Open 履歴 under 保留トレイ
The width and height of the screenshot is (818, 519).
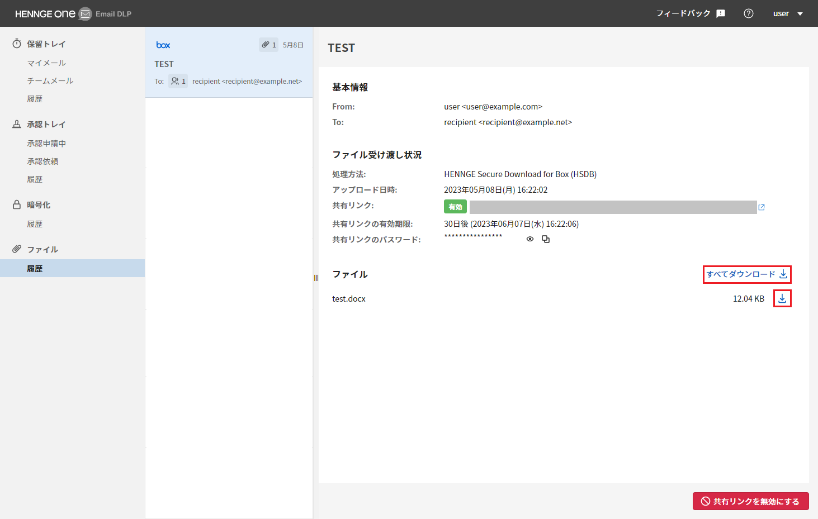(35, 99)
